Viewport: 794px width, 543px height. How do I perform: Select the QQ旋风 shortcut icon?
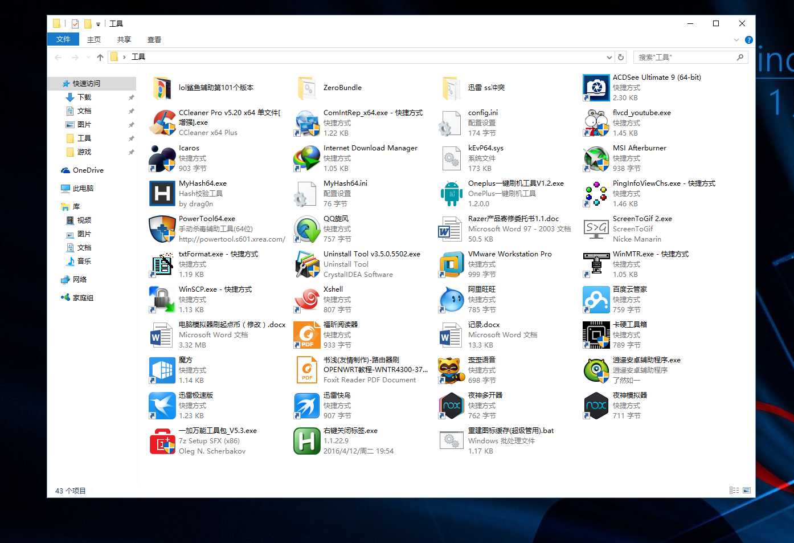click(x=307, y=229)
